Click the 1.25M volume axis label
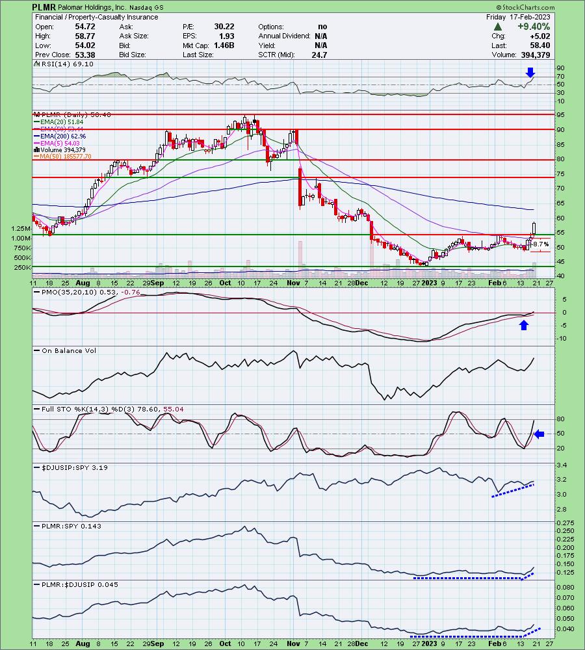This screenshot has height=650, width=585. [x=21, y=229]
